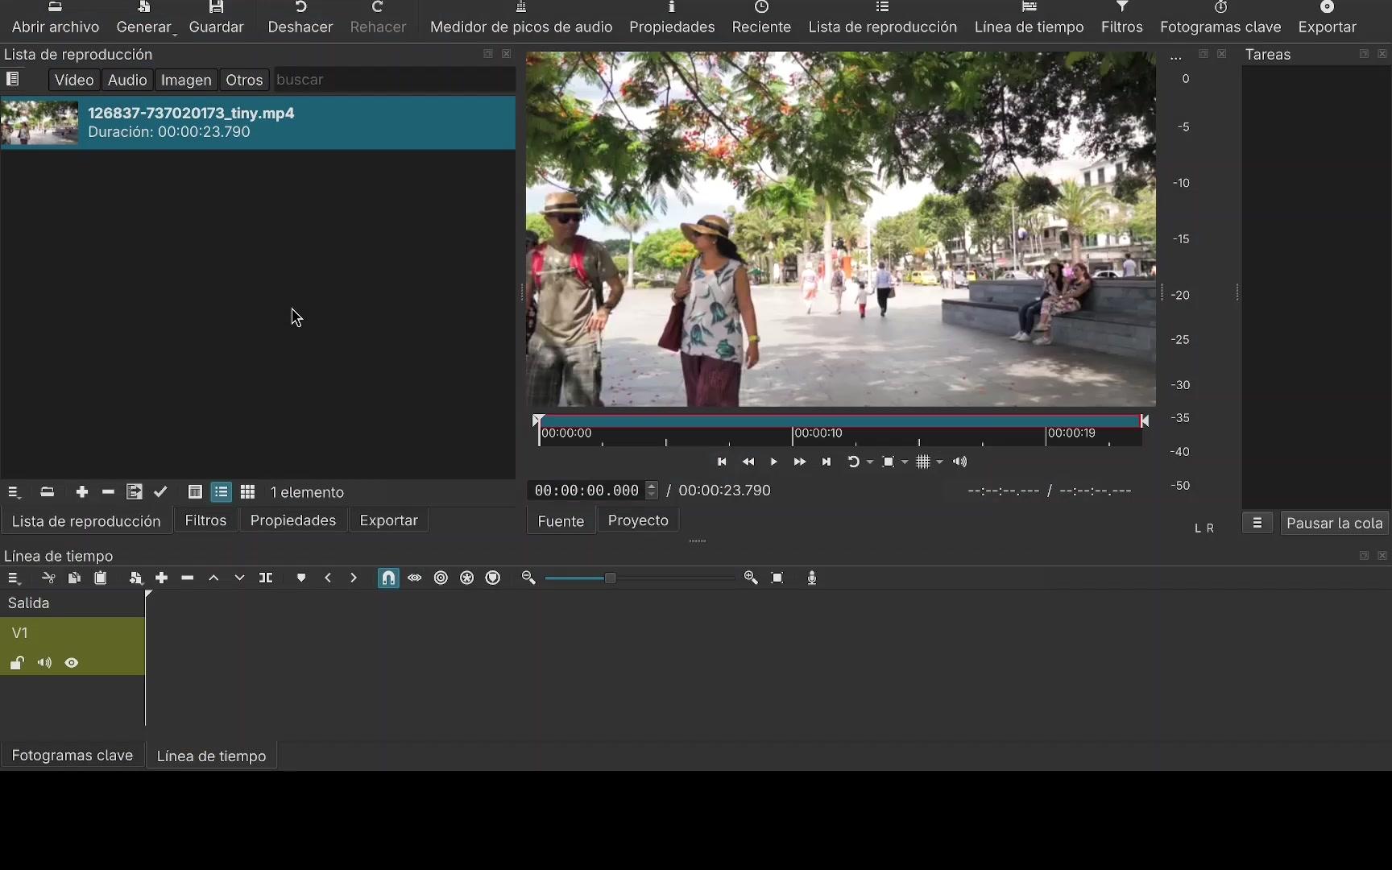This screenshot has width=1392, height=870.
Task: Click the timeline zoom slider handle
Action: (610, 578)
